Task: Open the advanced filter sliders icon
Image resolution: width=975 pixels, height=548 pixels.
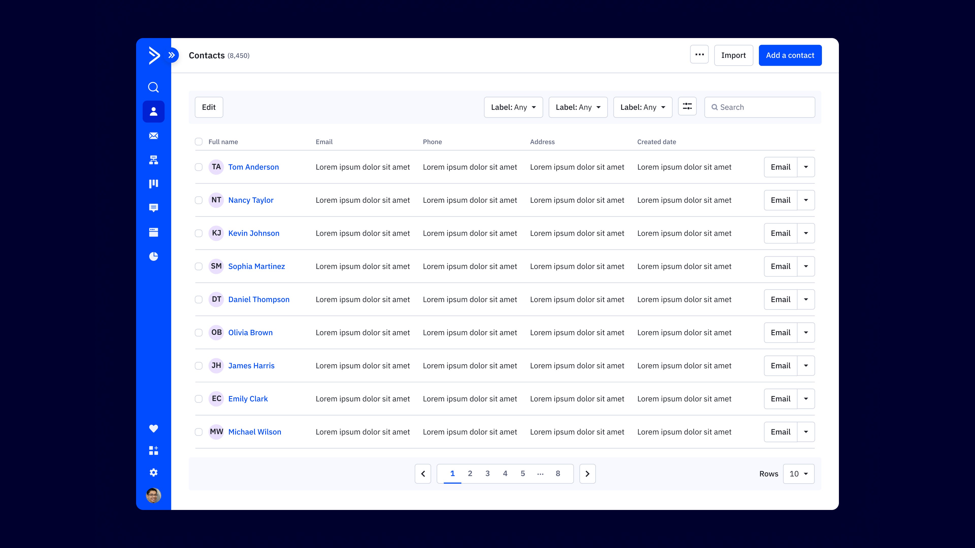Action: (x=687, y=107)
